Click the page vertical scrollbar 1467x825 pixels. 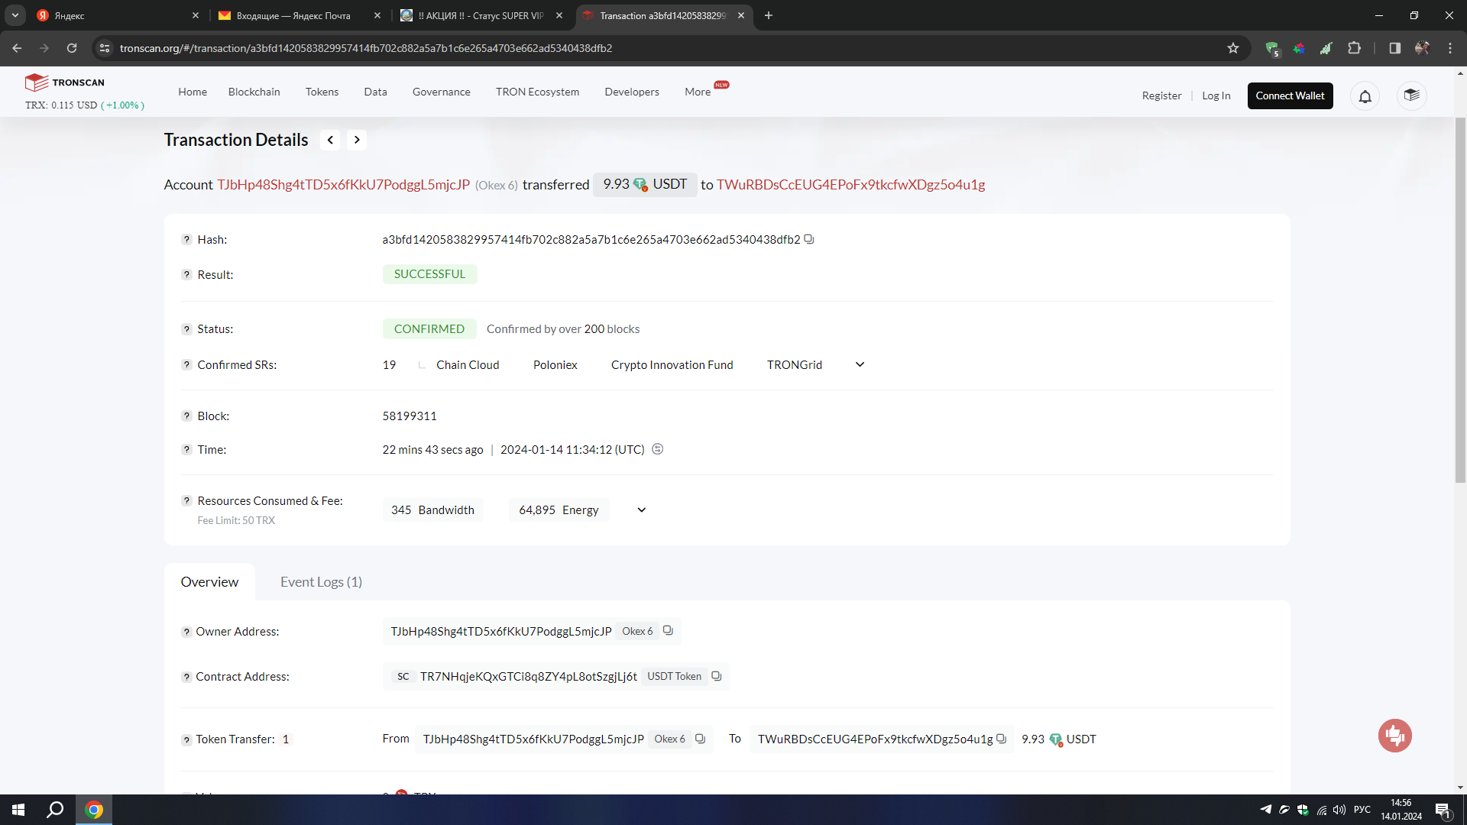click(1460, 300)
